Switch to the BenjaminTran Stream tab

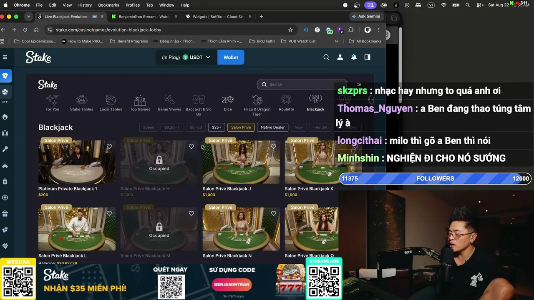(x=144, y=17)
